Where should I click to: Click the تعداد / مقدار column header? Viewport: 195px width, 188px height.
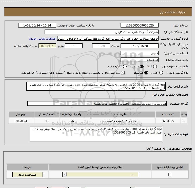[x=47, y=115]
